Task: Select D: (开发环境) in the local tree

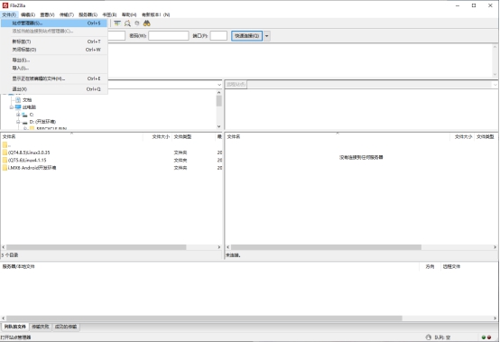Action: [x=42, y=122]
